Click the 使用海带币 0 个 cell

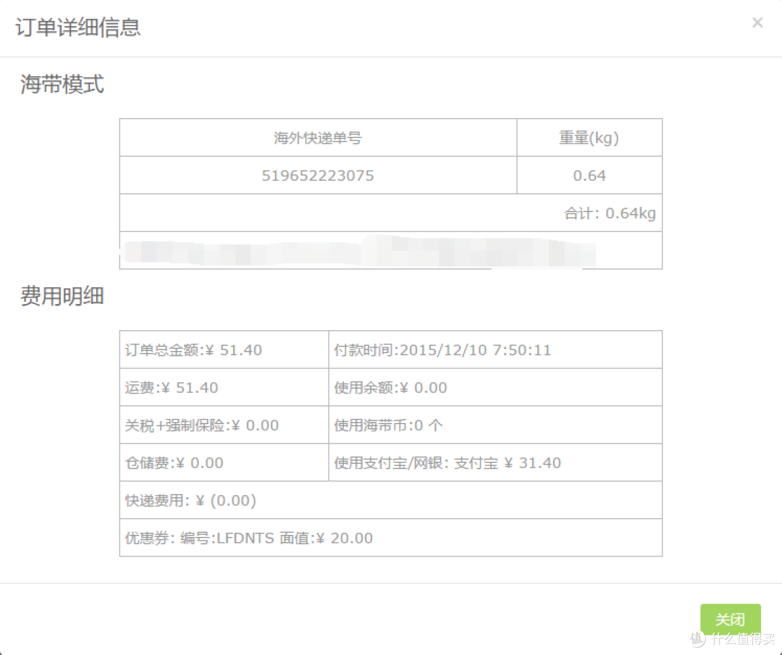495,425
